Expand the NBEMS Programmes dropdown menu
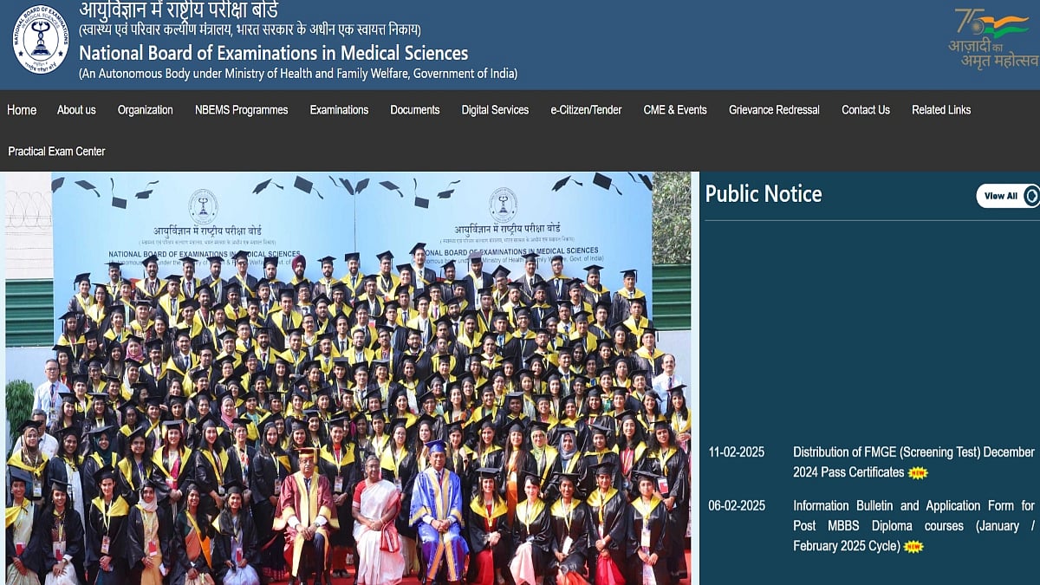1040x585 pixels. [x=241, y=110]
